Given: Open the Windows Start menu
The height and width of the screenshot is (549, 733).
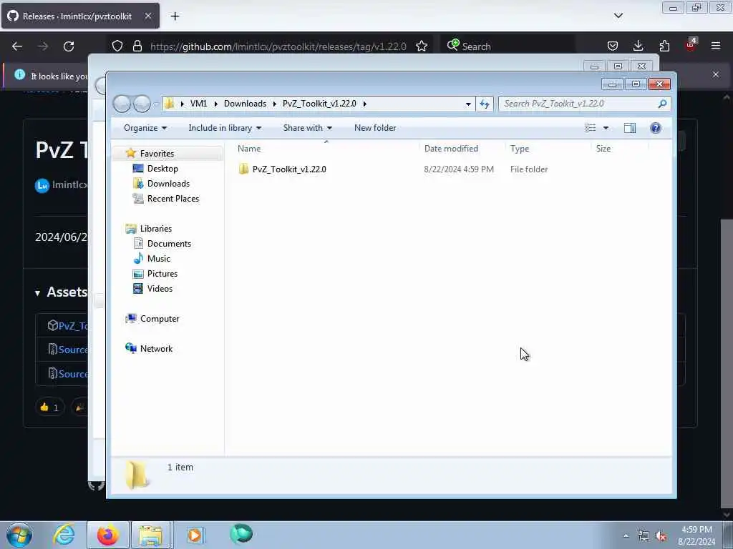Looking at the screenshot, I should click(x=19, y=535).
